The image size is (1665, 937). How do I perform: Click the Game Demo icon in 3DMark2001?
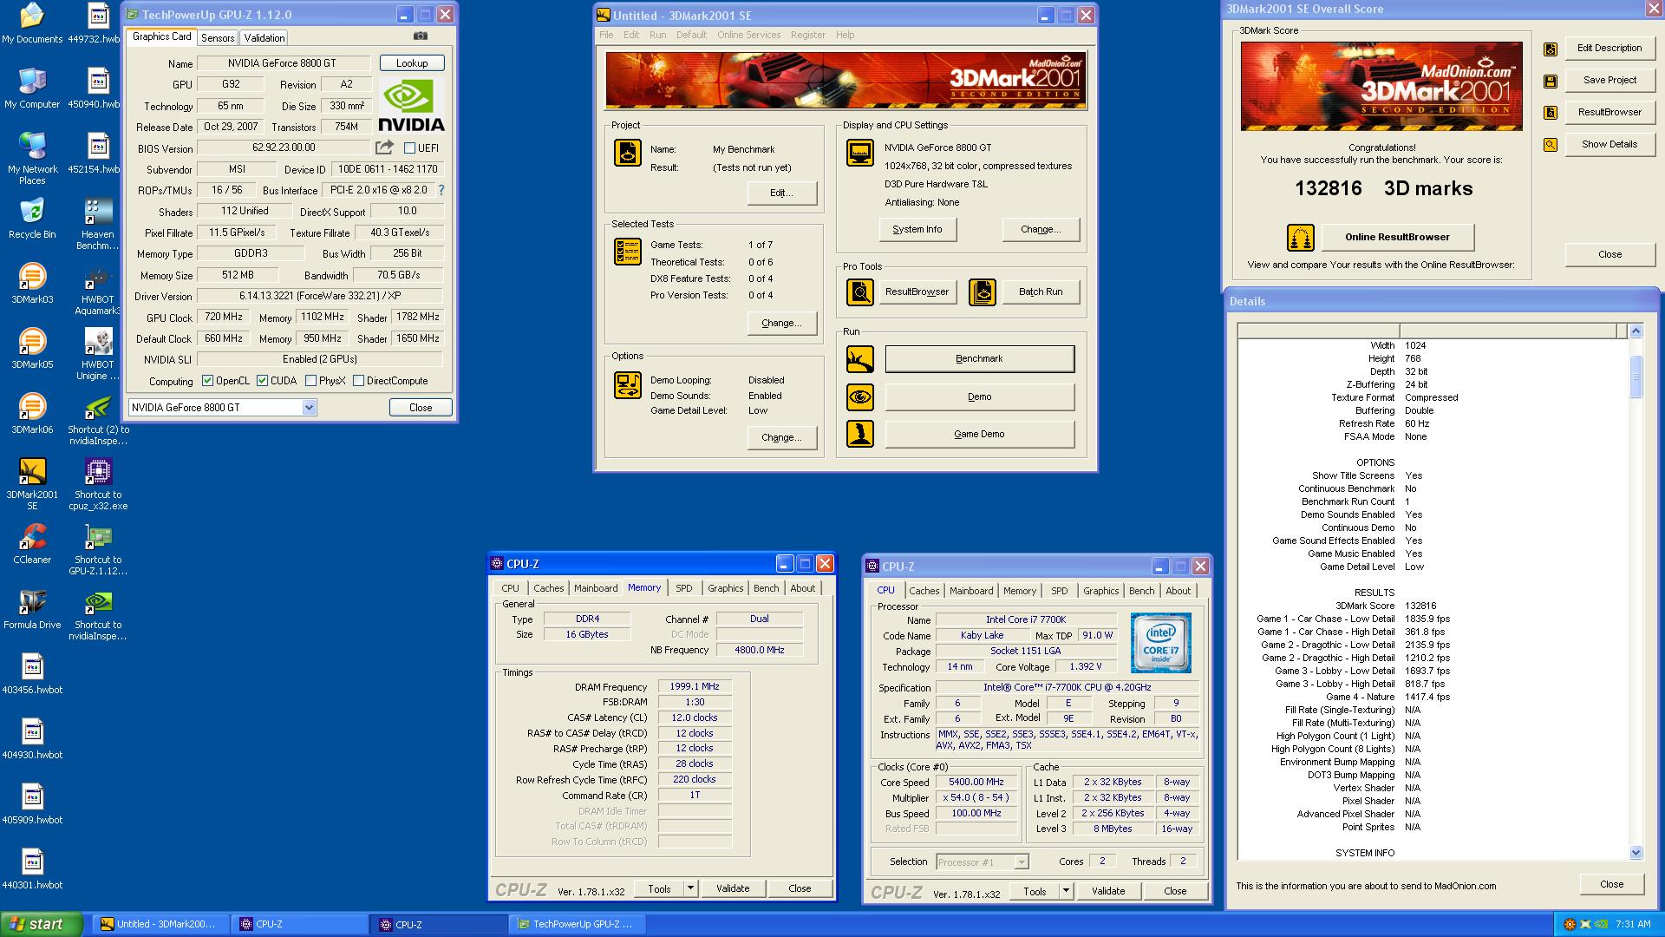tap(860, 434)
